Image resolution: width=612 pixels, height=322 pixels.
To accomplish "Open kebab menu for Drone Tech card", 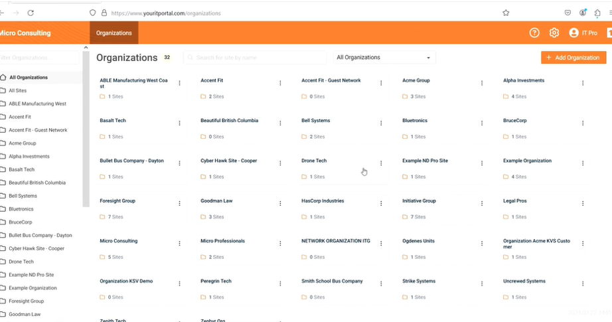I will [x=381, y=163].
